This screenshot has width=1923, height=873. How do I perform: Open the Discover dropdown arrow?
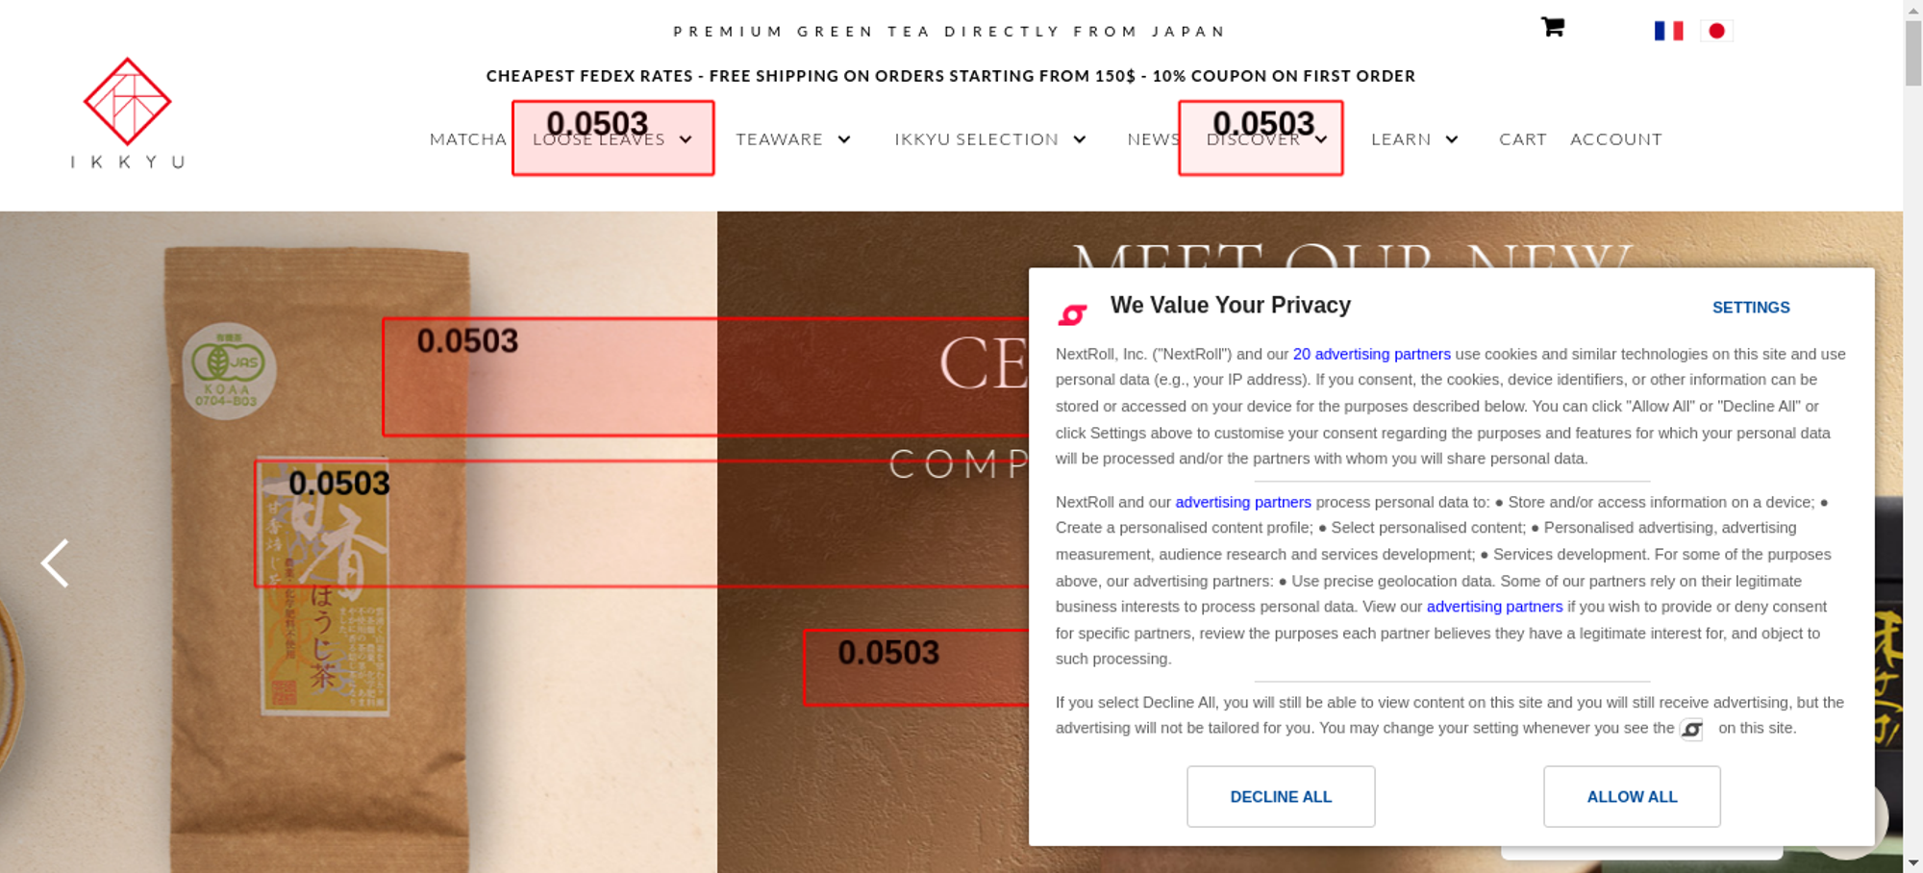click(1322, 139)
